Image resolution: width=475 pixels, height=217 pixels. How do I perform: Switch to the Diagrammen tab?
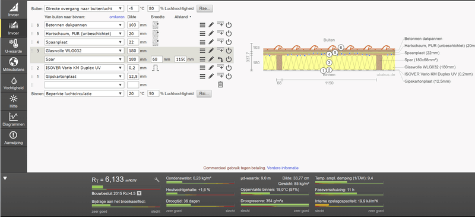pyautogui.click(x=13, y=119)
